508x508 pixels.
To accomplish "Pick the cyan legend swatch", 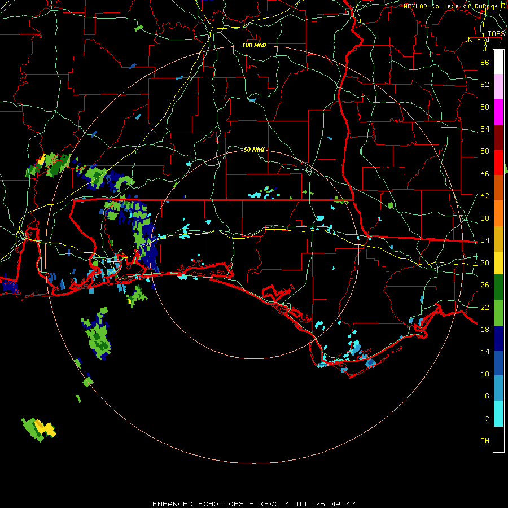I will pyautogui.click(x=498, y=414).
